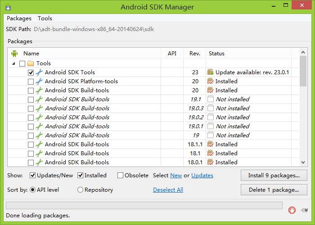Enable the Obsolete checkbox

click(120, 175)
